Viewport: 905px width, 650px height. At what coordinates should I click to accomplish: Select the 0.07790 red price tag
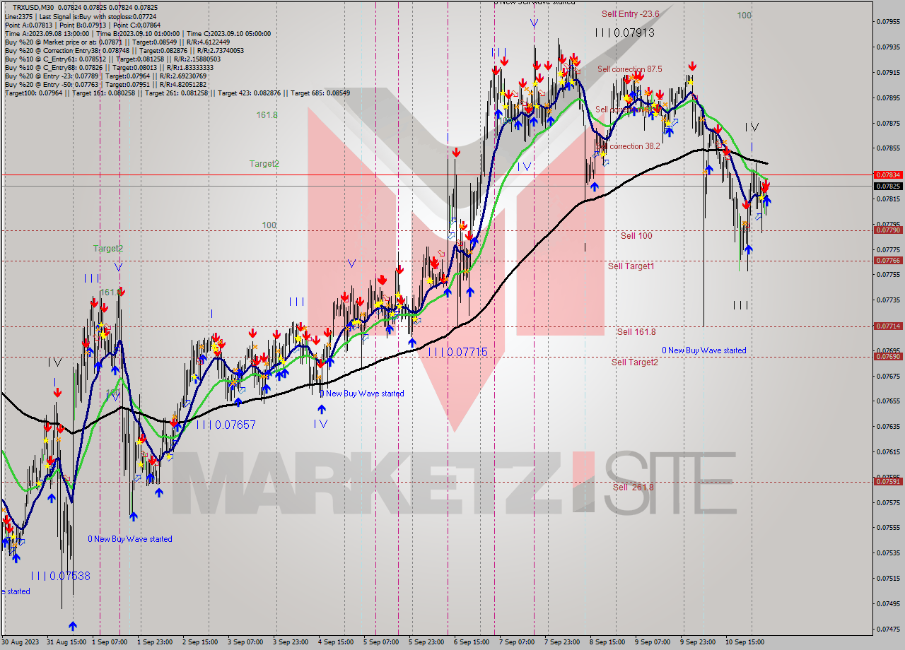pos(888,230)
